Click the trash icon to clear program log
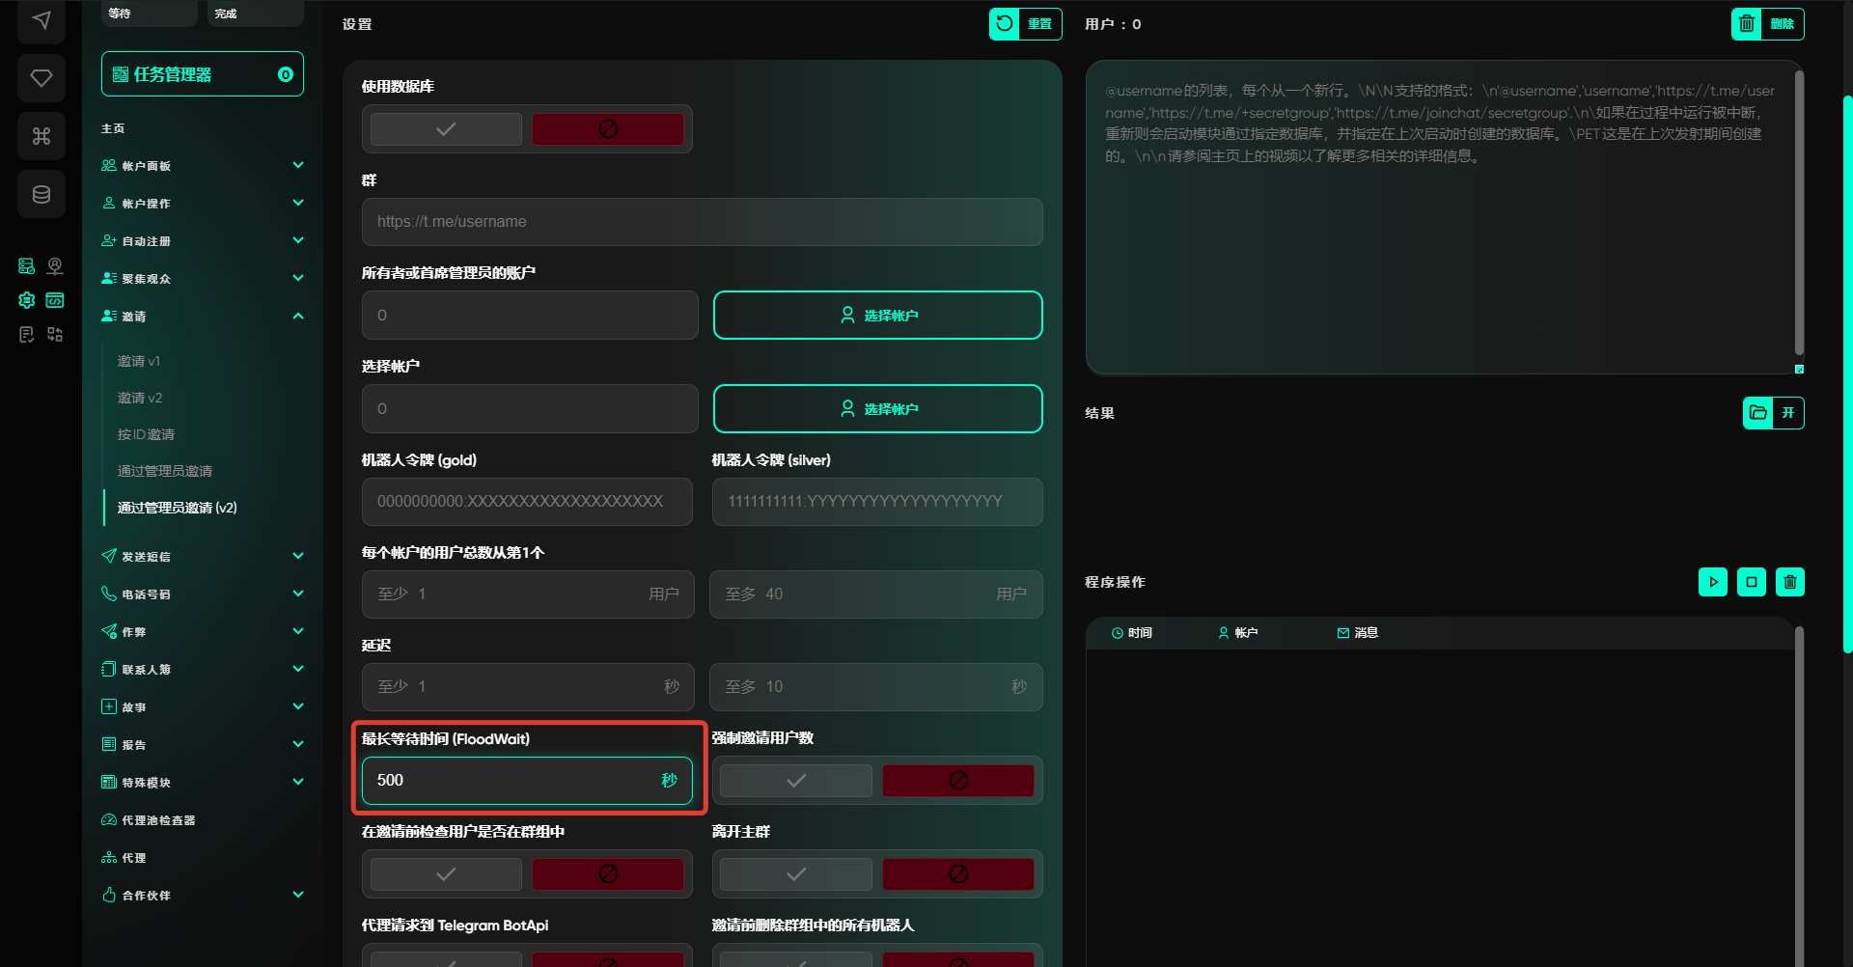The width and height of the screenshot is (1853, 967). pos(1789,582)
